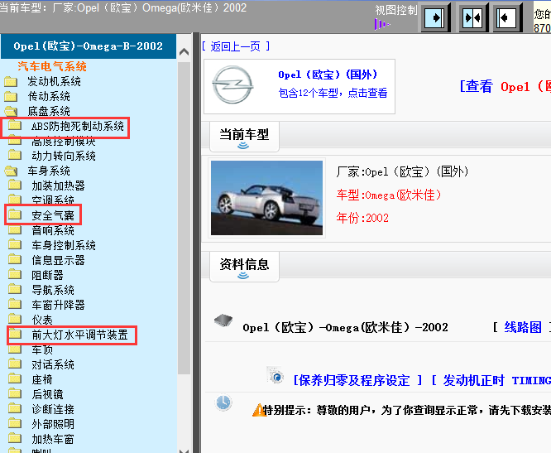Select 车窗升降器 tree item
Screen dimensions: 551x453
[59, 305]
